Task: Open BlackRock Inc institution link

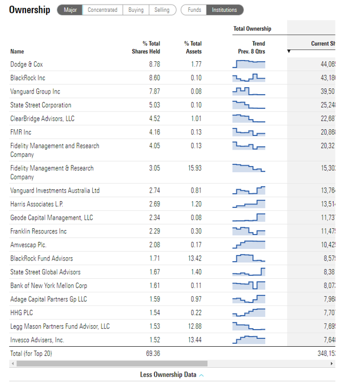Action: (x=28, y=78)
